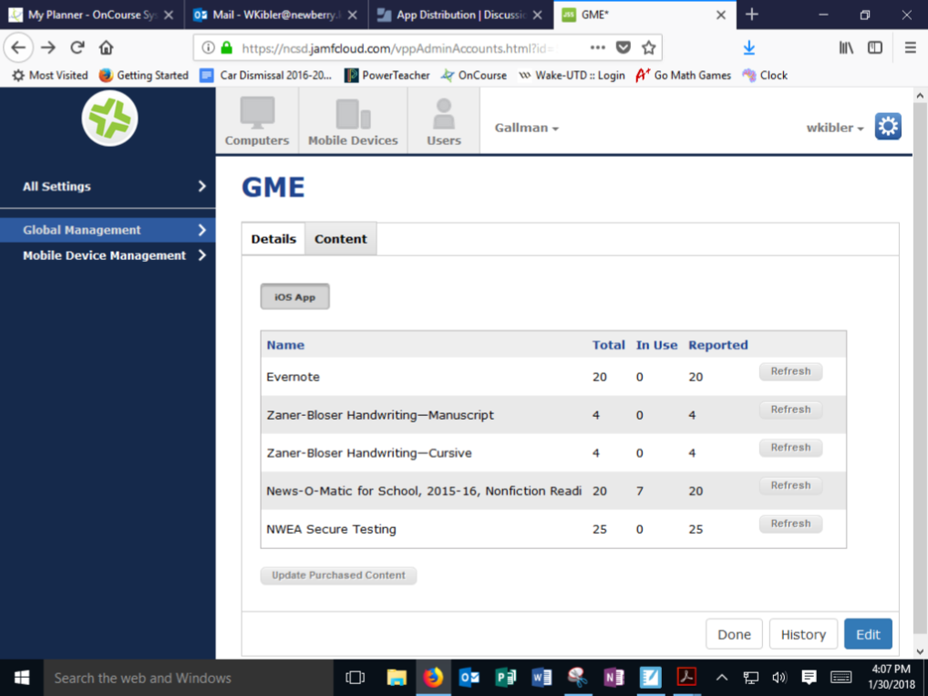Sort by the Total column header
This screenshot has width=928, height=696.
608,345
